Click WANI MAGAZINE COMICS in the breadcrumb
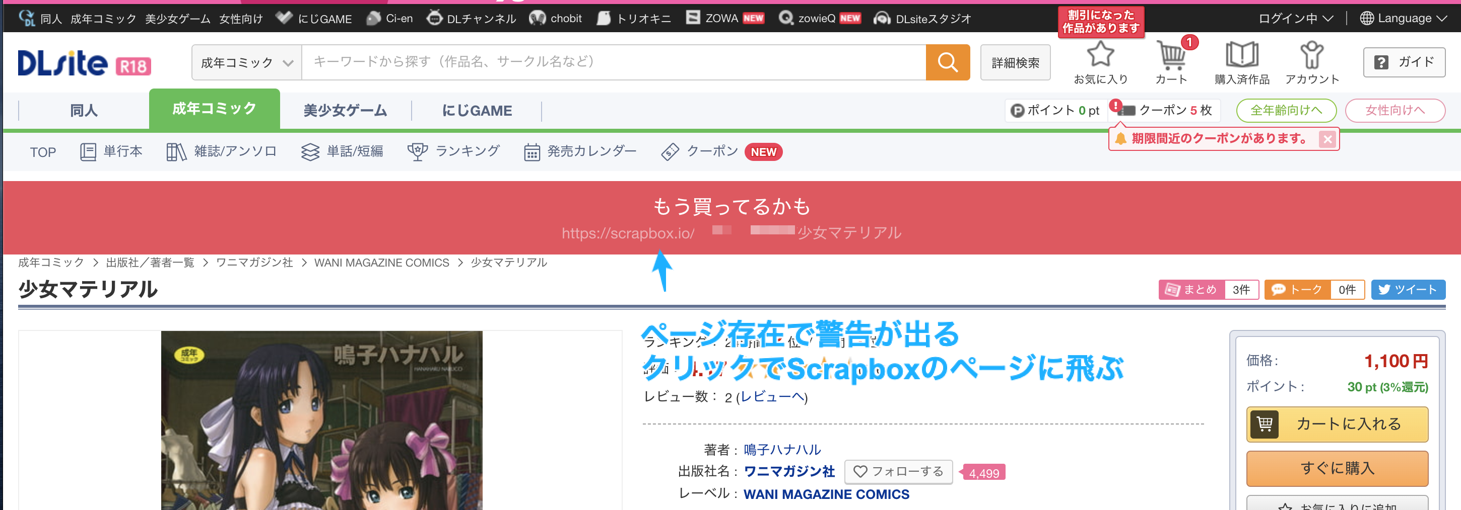1461x510 pixels. pyautogui.click(x=382, y=263)
